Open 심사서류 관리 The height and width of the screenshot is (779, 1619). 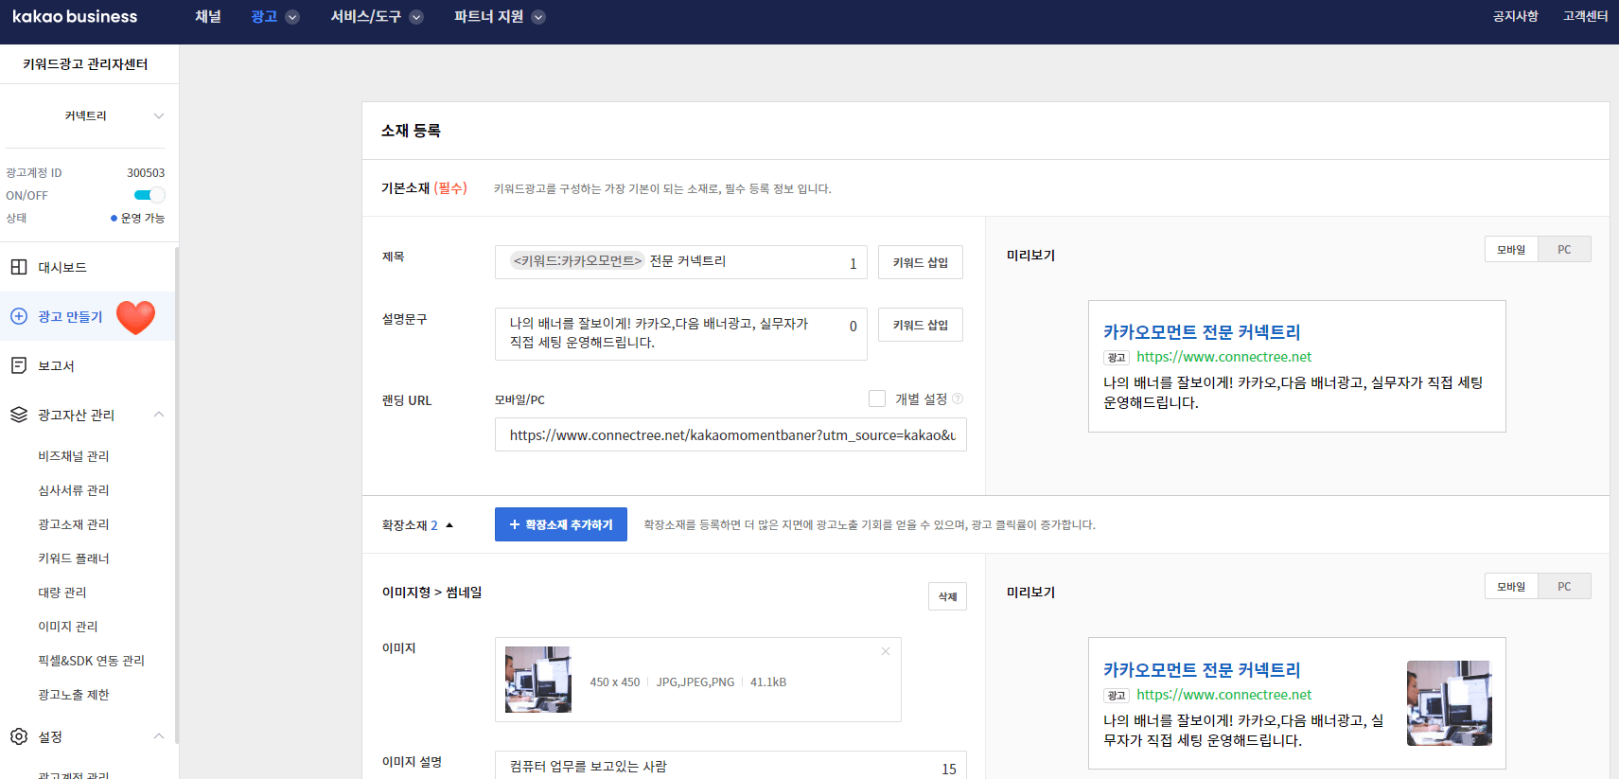point(74,490)
